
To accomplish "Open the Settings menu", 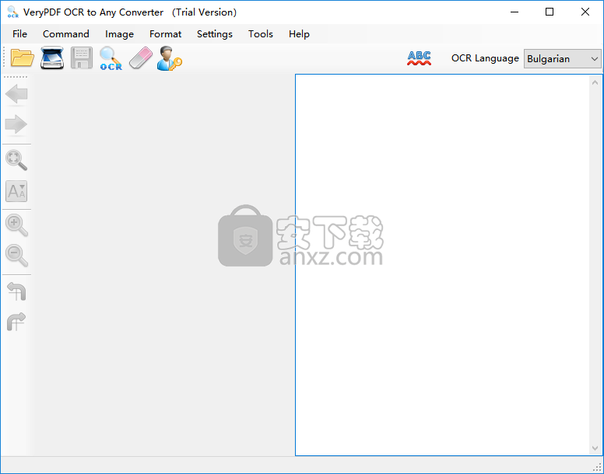I will [x=215, y=34].
